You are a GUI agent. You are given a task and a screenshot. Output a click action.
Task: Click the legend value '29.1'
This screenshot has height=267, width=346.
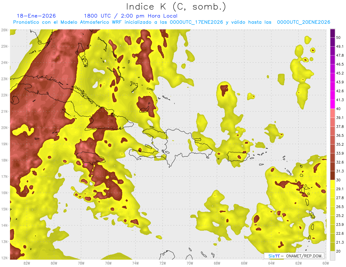tap(340, 189)
